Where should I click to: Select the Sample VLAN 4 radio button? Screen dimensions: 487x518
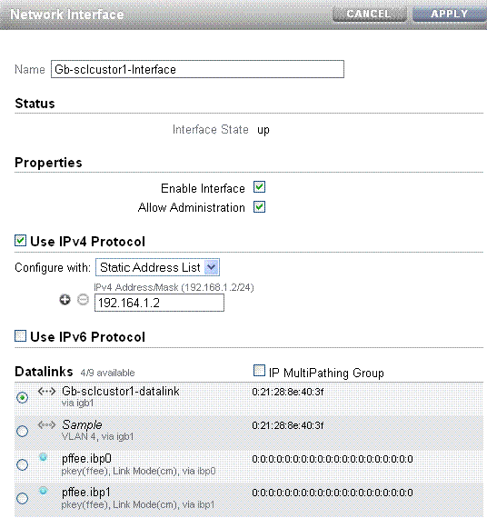point(23,431)
